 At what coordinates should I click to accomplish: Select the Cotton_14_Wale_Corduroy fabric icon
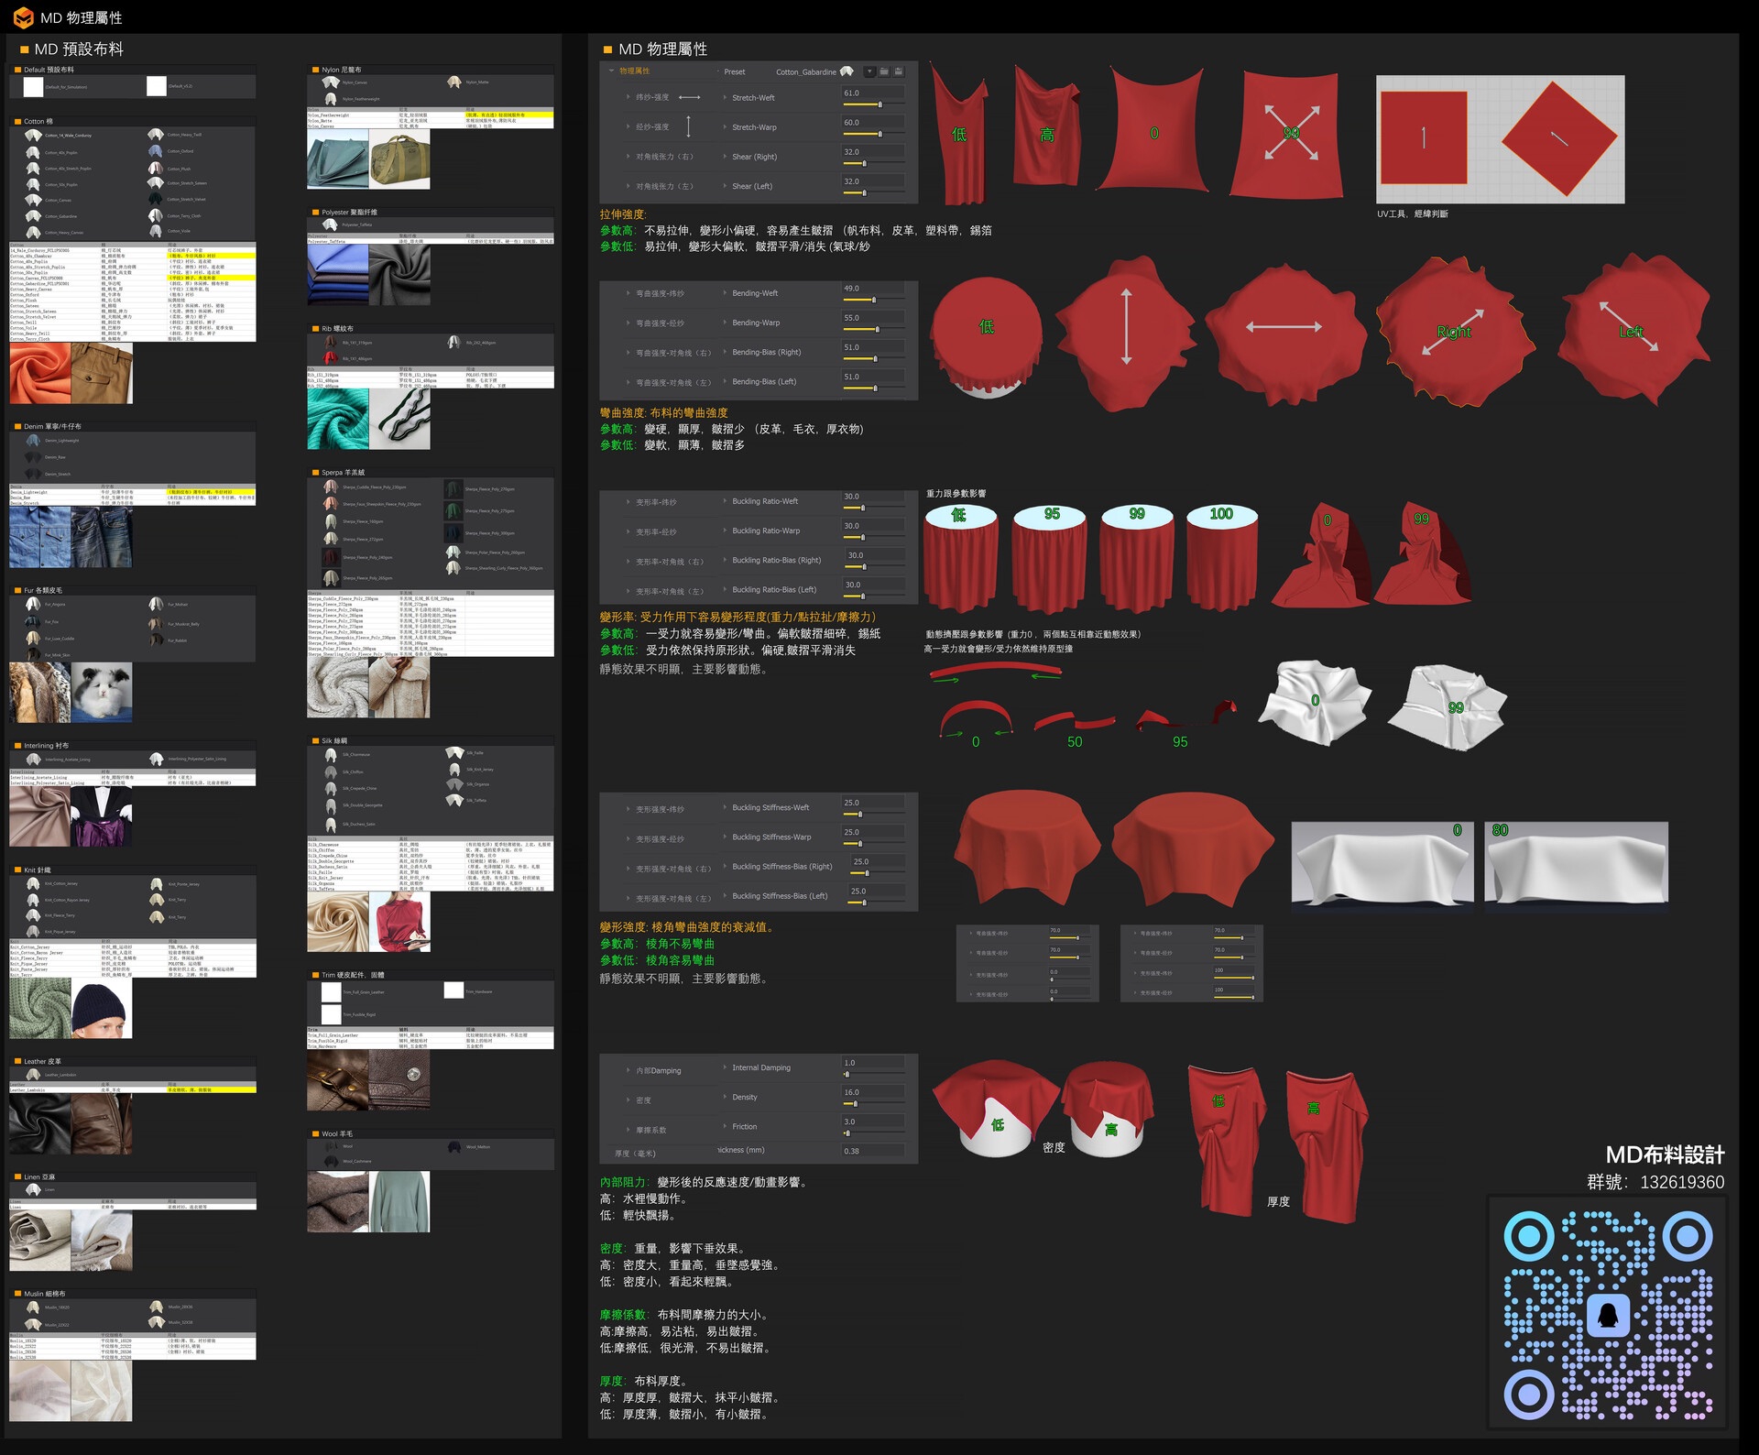pos(33,135)
